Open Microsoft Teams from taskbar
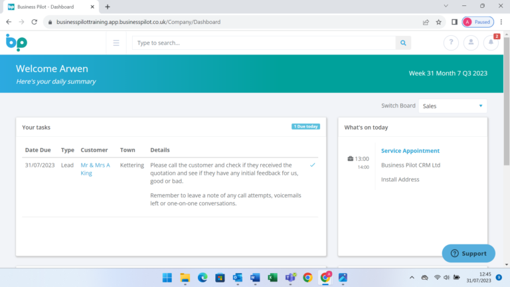The width and height of the screenshot is (510, 287). click(x=290, y=278)
